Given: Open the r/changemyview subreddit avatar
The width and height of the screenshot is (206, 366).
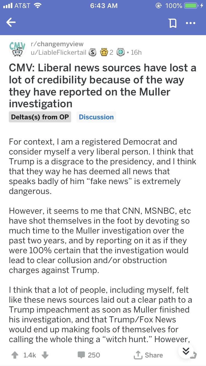Looking at the screenshot, I should 16,48.
